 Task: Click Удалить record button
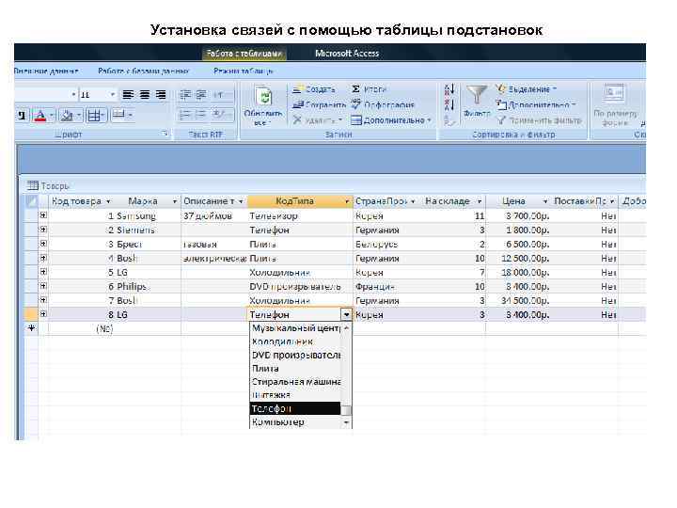[317, 120]
